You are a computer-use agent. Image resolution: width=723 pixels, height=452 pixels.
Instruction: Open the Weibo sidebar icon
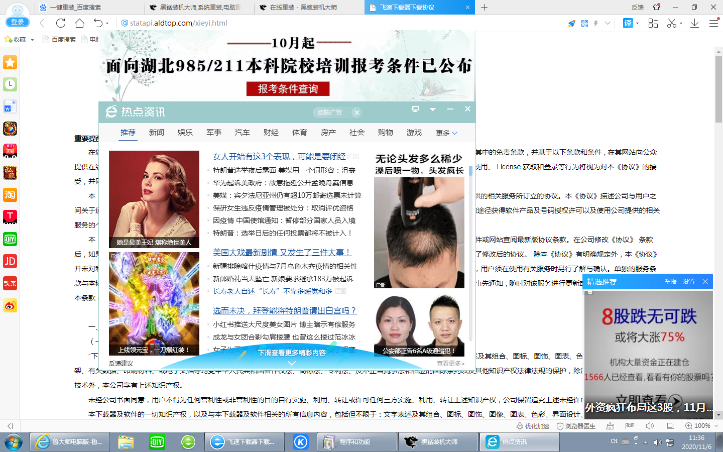(x=10, y=305)
